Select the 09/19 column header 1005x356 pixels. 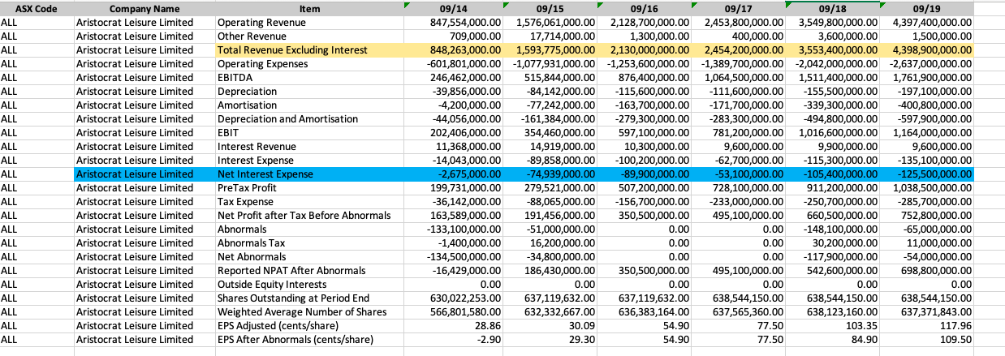coord(927,9)
